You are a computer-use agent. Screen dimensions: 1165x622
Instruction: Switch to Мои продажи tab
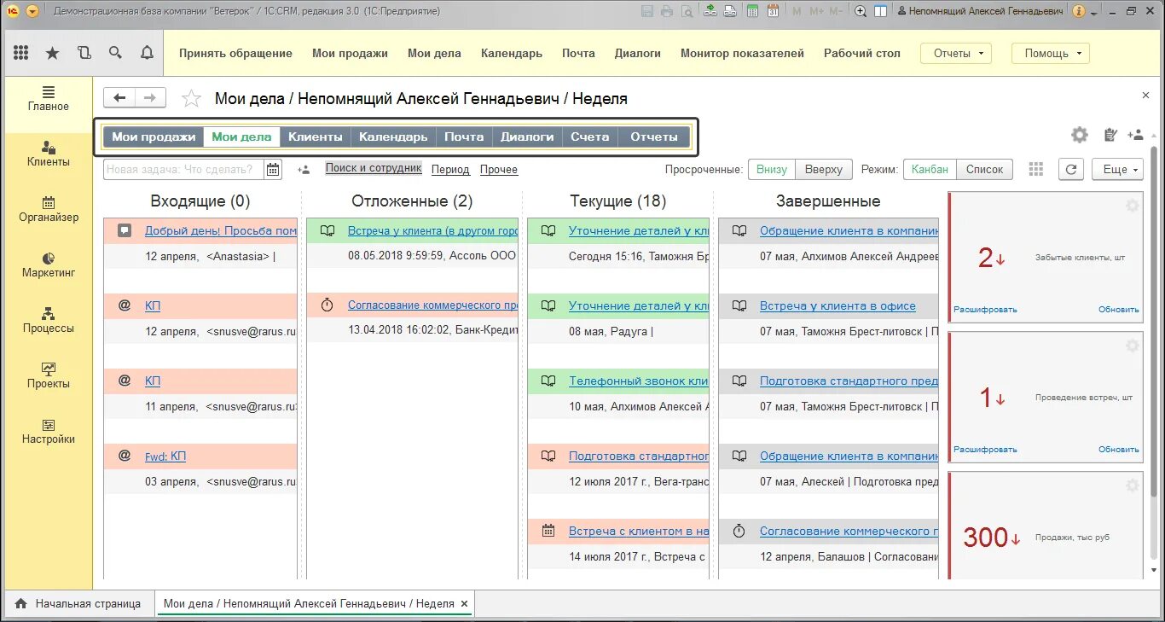click(x=154, y=137)
